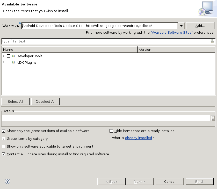Click the clear filter text icon
The width and height of the screenshot is (217, 189).
pyautogui.click(x=212, y=41)
